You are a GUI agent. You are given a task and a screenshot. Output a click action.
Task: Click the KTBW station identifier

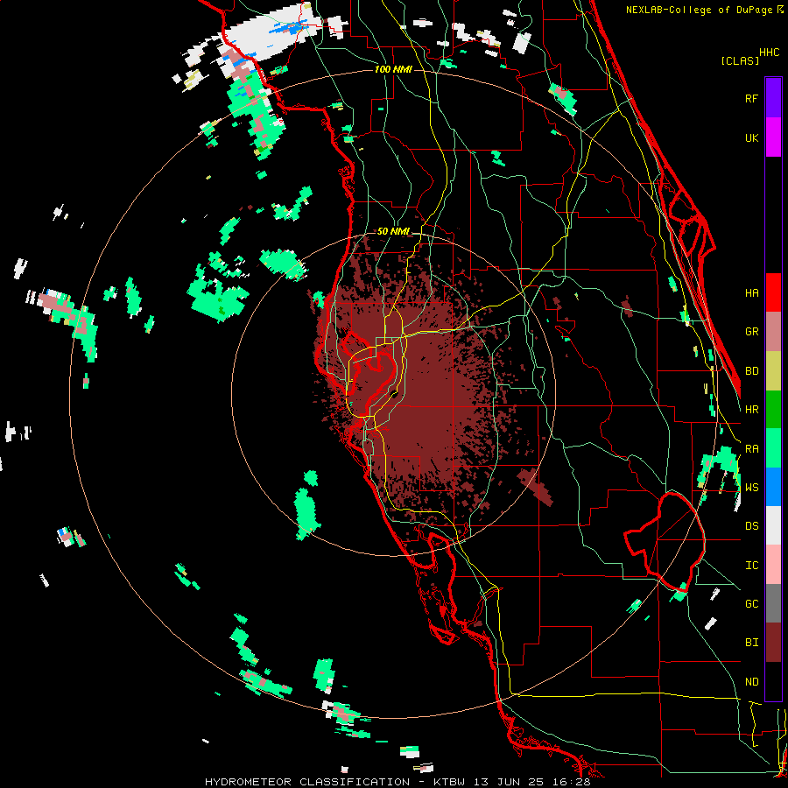(x=449, y=782)
